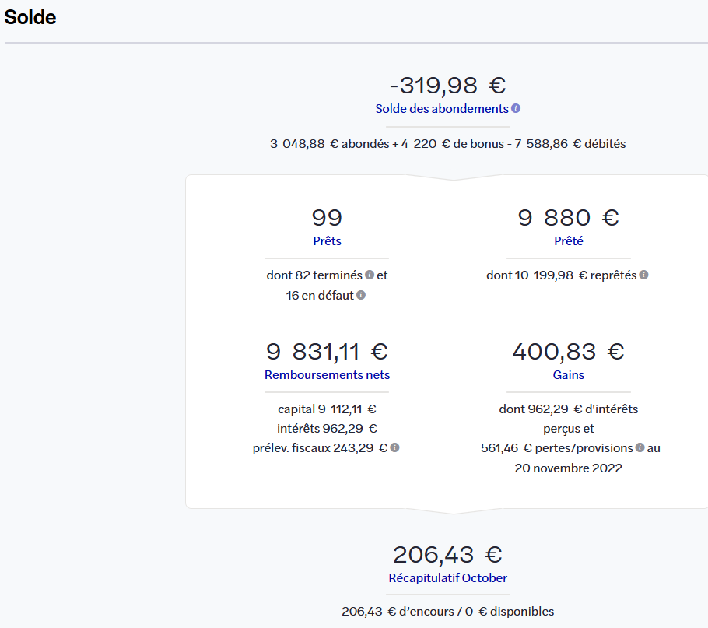The width and height of the screenshot is (708, 628).
Task: Click the loan count figure 99
Action: click(327, 218)
